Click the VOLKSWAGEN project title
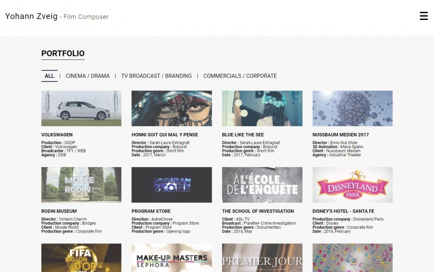This screenshot has height=272, width=434. pyautogui.click(x=57, y=135)
